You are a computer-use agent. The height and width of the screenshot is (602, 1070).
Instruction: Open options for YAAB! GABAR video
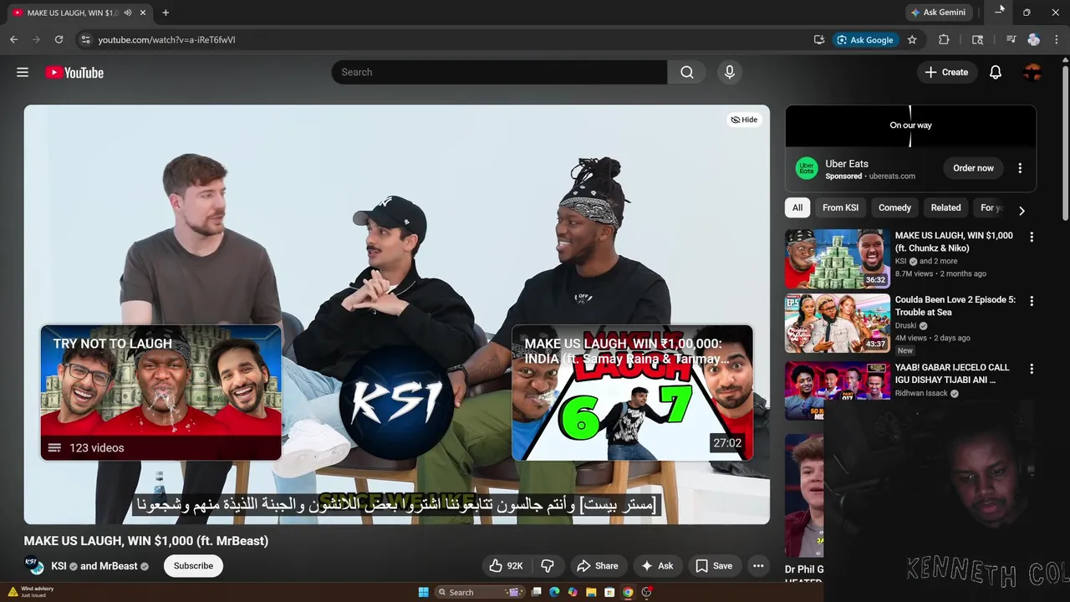coord(1032,369)
